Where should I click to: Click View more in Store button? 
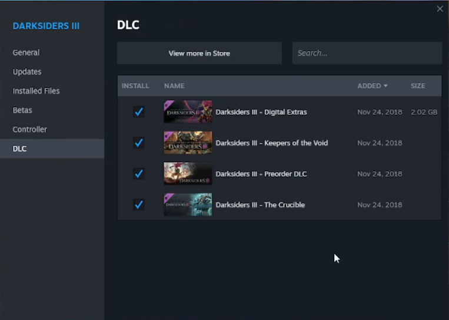click(199, 53)
